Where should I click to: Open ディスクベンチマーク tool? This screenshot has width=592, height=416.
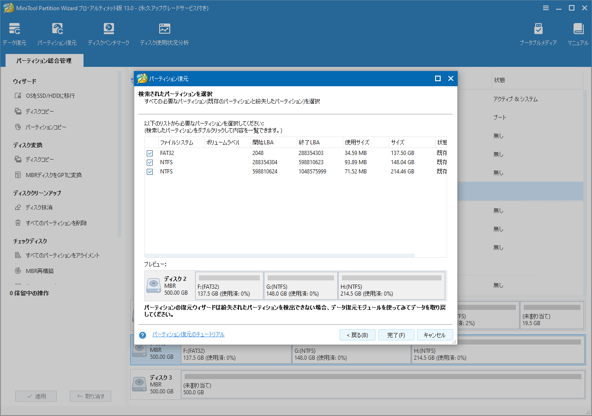[108, 34]
